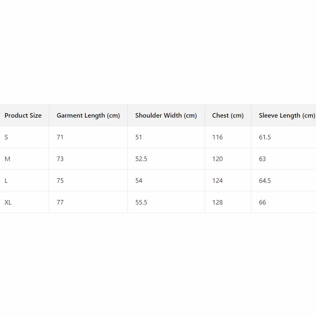The width and height of the screenshot is (316, 316).
Task: Click sleeve length value 61.5
Action: tap(265, 137)
